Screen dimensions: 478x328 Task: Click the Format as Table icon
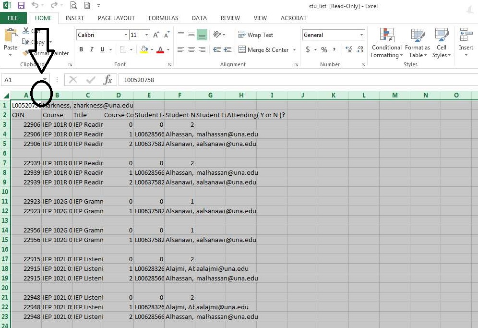tap(417, 43)
